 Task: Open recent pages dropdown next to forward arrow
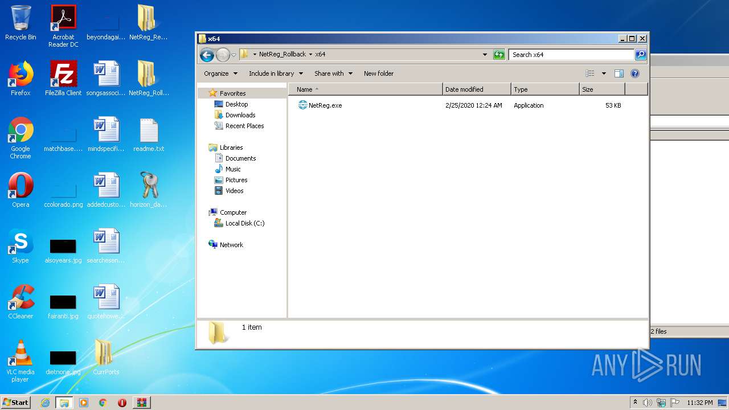pos(234,55)
